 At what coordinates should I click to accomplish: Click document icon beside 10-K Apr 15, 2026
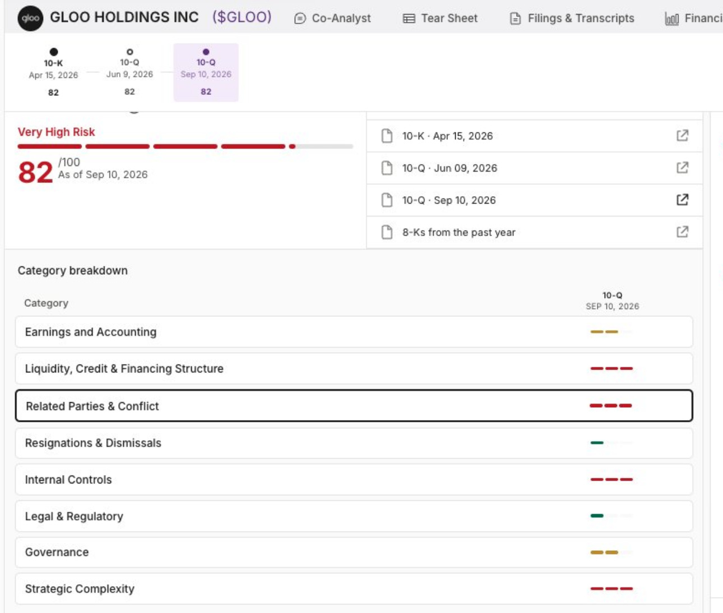[x=387, y=136]
